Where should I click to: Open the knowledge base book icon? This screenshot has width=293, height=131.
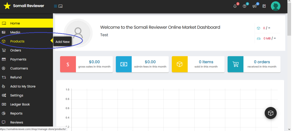[x=264, y=6]
